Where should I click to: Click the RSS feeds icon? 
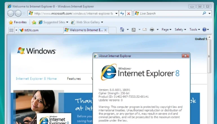[x=134, y=30]
